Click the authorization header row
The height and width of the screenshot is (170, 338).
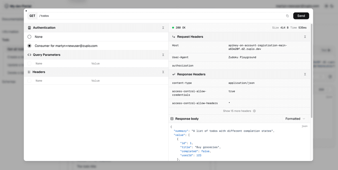239,66
